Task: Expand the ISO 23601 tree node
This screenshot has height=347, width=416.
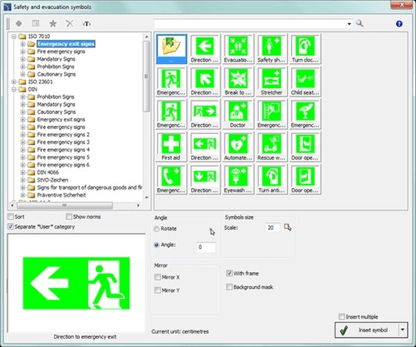Action: 15,81
